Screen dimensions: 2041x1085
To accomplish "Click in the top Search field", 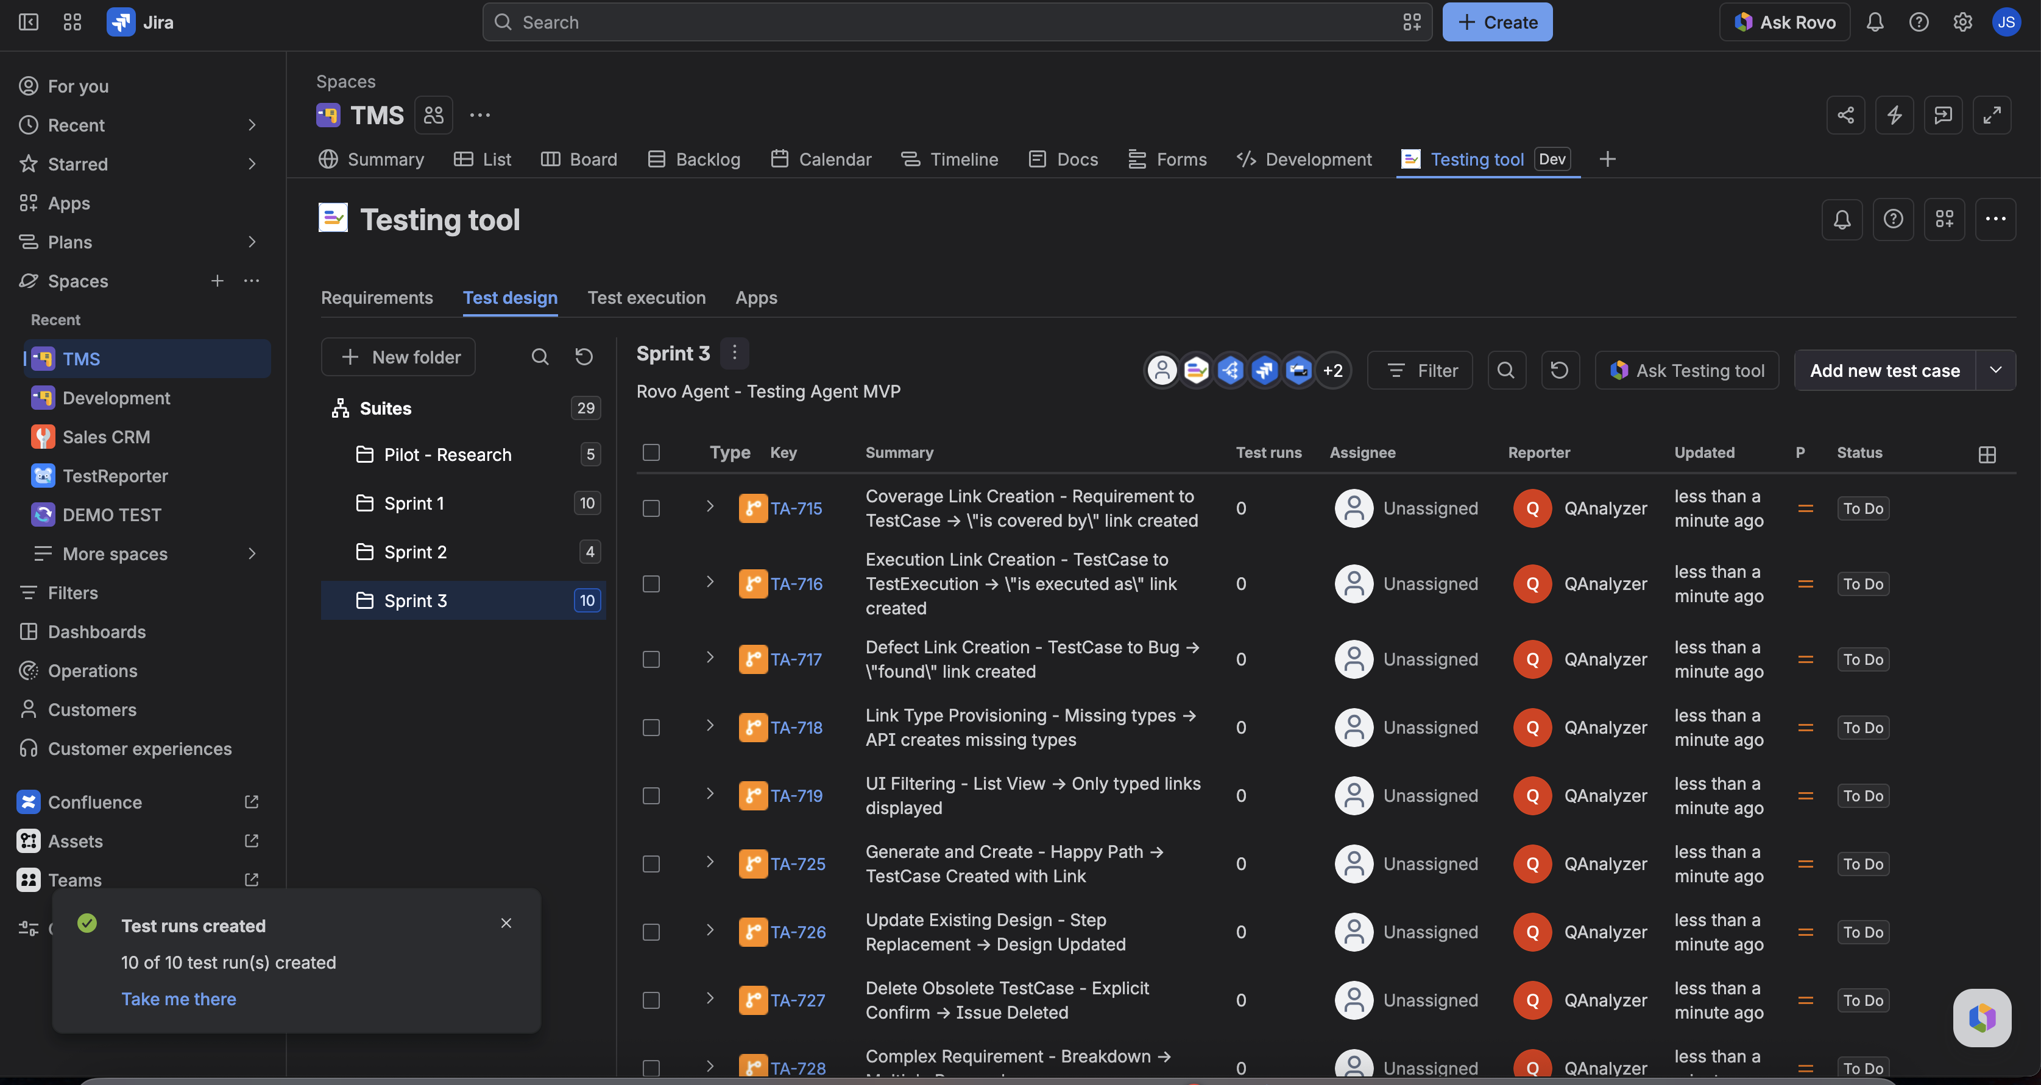I will (x=957, y=22).
